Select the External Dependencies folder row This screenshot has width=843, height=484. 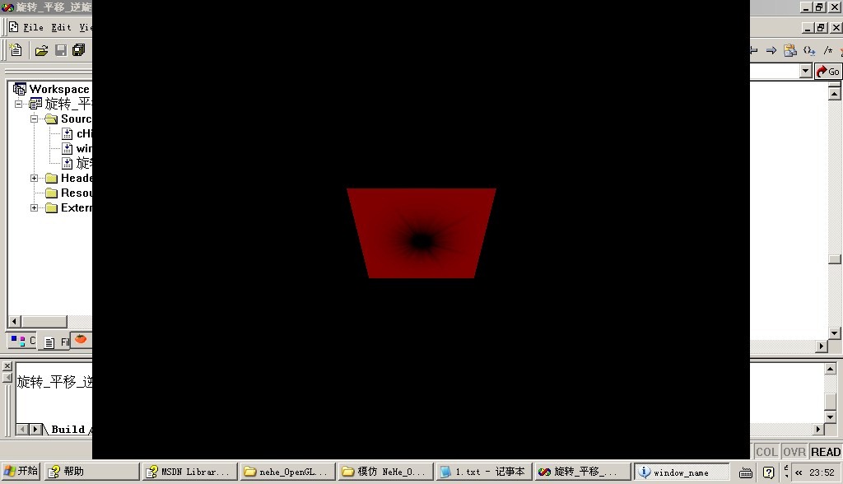(x=69, y=207)
